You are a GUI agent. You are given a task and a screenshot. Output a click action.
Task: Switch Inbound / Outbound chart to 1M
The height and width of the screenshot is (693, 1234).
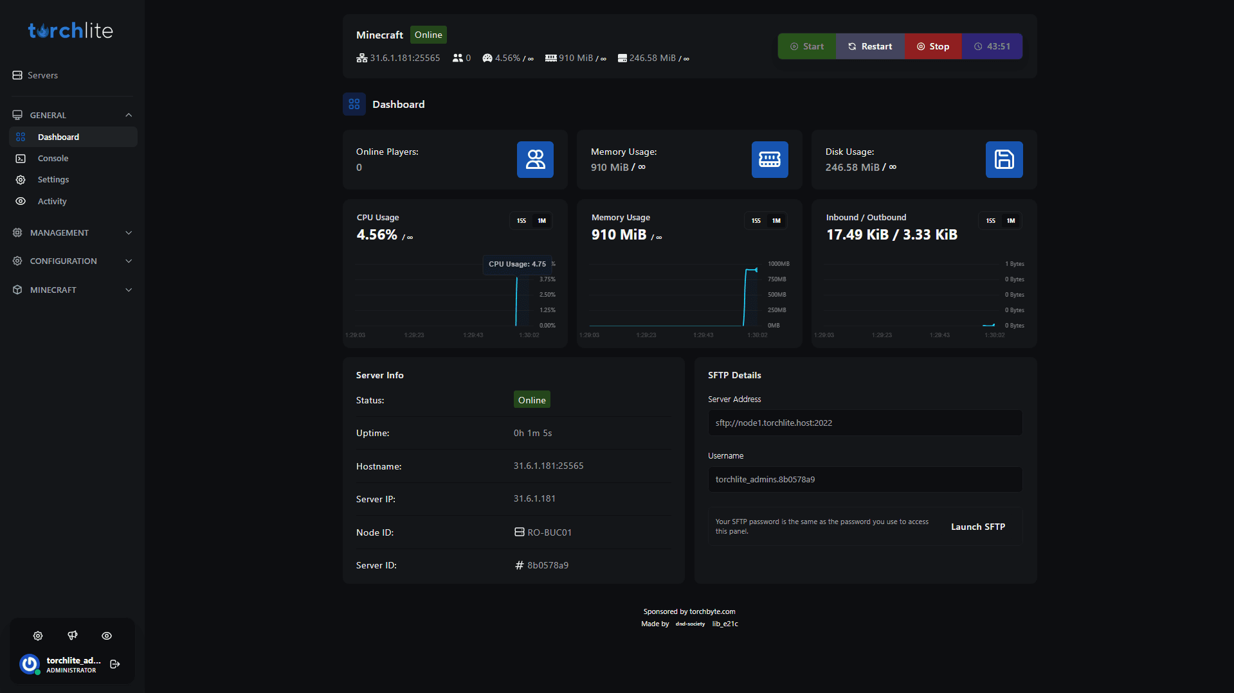point(1012,221)
